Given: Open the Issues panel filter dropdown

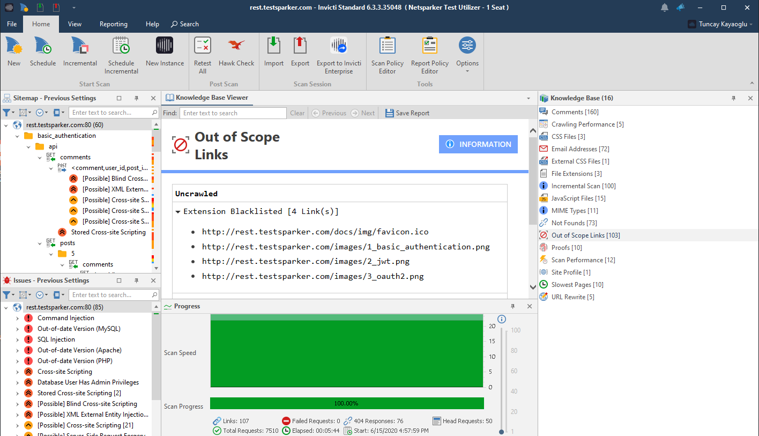Looking at the screenshot, I should (x=8, y=295).
